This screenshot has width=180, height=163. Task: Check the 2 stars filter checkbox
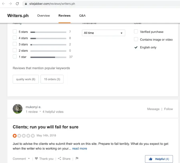tap(15, 50)
